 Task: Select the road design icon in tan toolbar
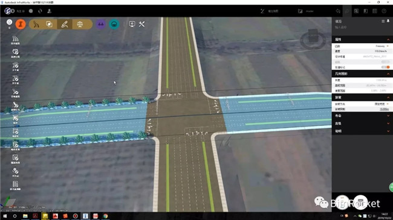pos(36,24)
